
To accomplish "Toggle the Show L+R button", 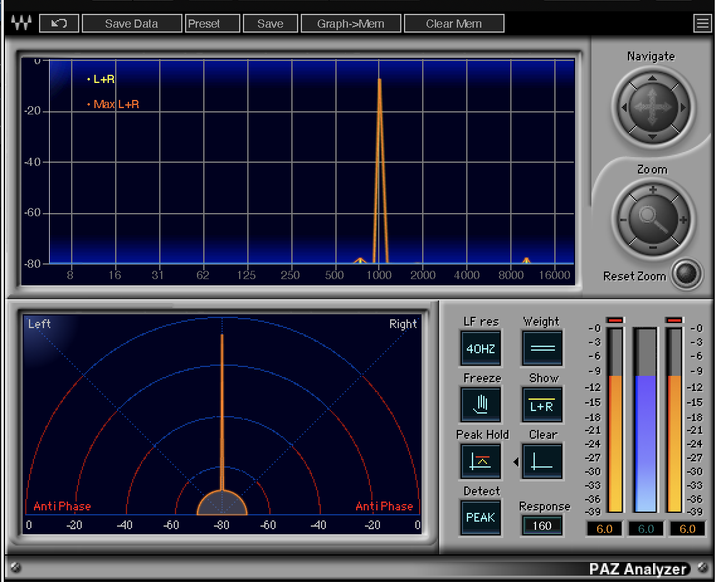I will [x=542, y=405].
